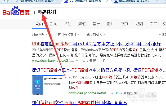Click the V1 credibility badge icon
Image resolution: width=166 pixels, height=106 pixels.
point(118,93)
